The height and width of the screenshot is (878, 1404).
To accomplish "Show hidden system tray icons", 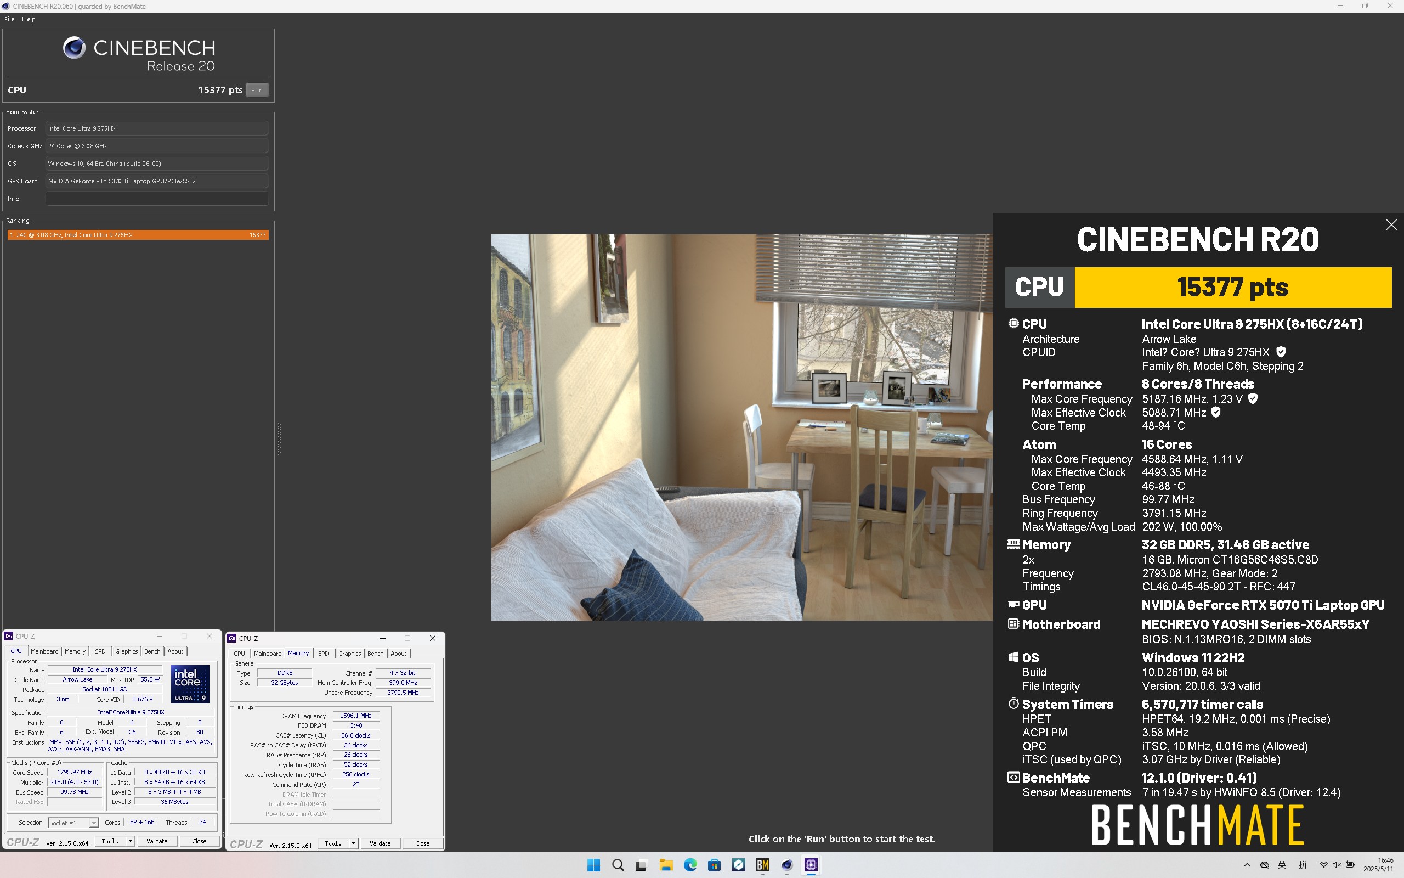I will pyautogui.click(x=1247, y=865).
